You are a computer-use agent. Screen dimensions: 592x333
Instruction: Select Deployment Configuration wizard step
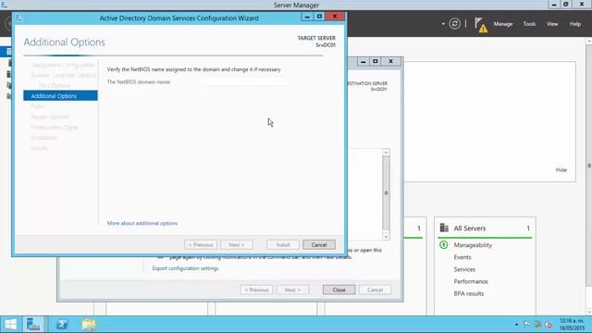click(x=62, y=65)
